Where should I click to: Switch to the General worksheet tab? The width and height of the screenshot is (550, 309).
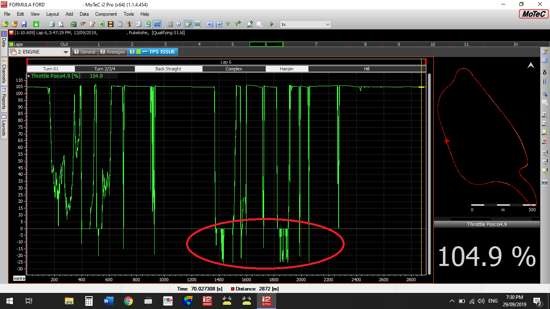click(x=85, y=52)
